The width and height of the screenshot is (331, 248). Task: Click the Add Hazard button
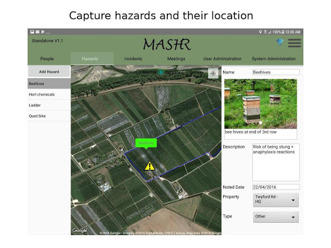[49, 72]
